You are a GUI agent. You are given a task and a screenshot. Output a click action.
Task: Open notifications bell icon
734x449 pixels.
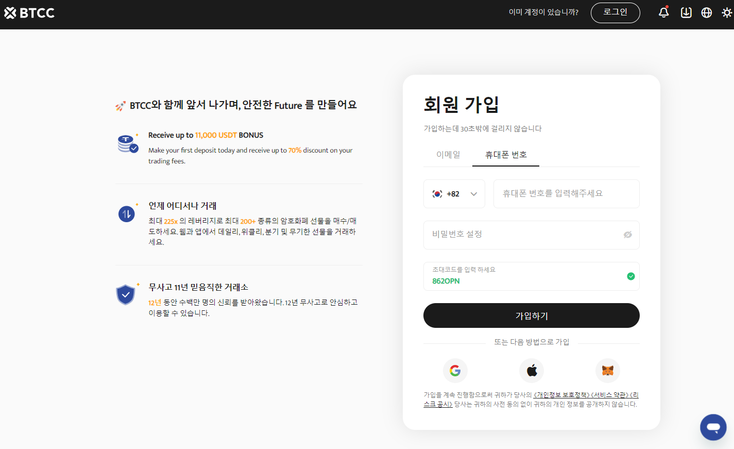click(x=664, y=12)
